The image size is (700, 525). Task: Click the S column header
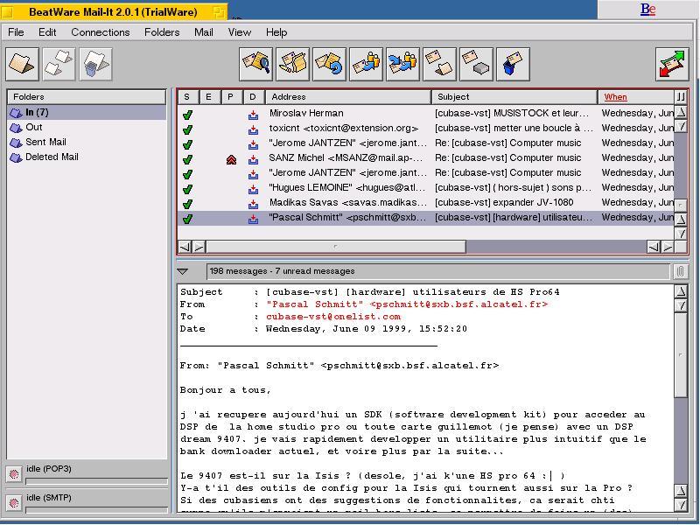(187, 97)
